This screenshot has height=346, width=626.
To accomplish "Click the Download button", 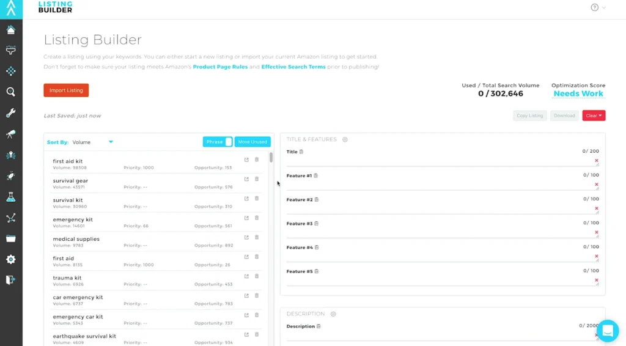I will pos(564,116).
